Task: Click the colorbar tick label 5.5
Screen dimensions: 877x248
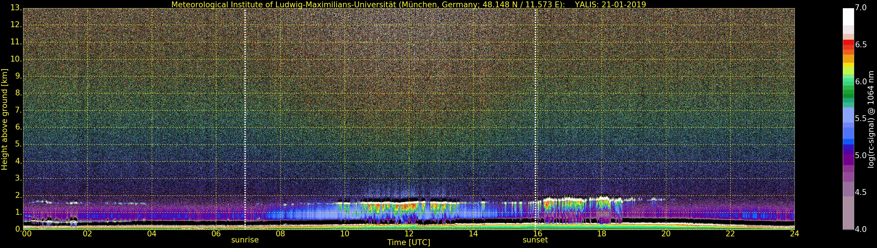Action: point(861,118)
